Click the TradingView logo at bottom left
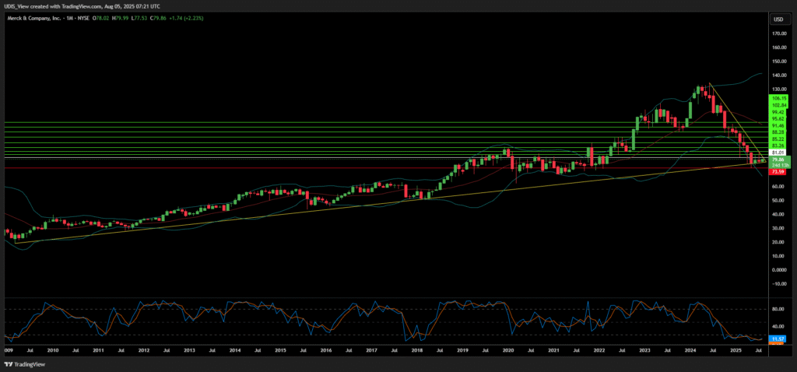 [x=22, y=363]
